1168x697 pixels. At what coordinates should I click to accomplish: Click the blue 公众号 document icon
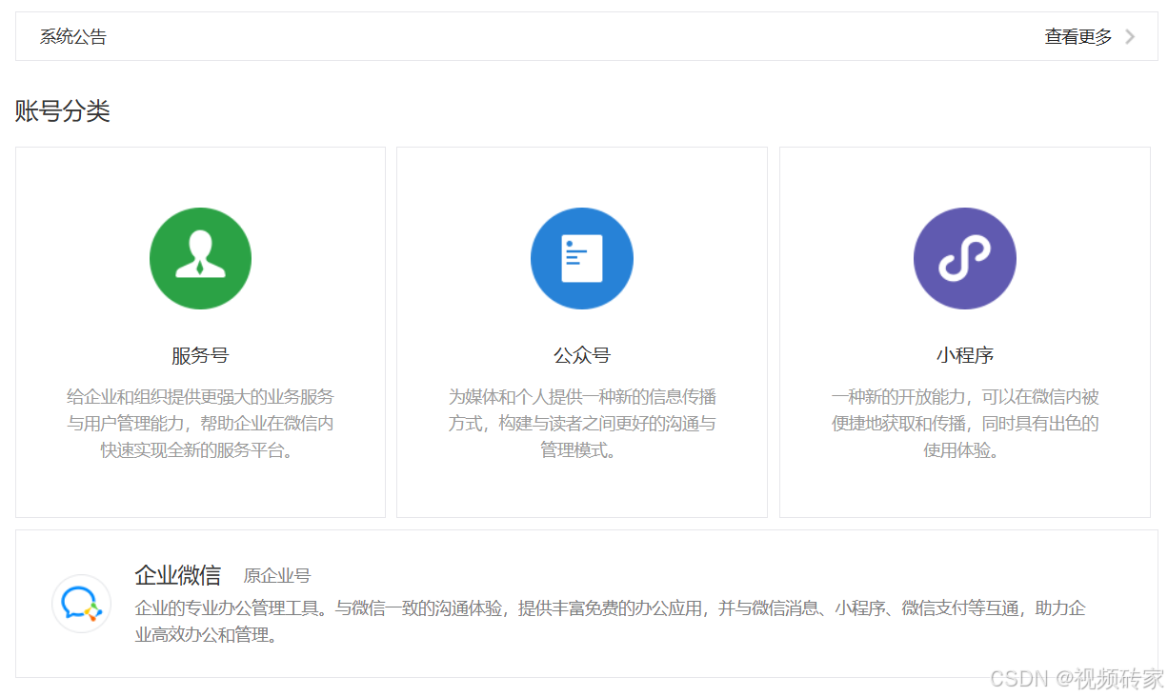coord(582,258)
